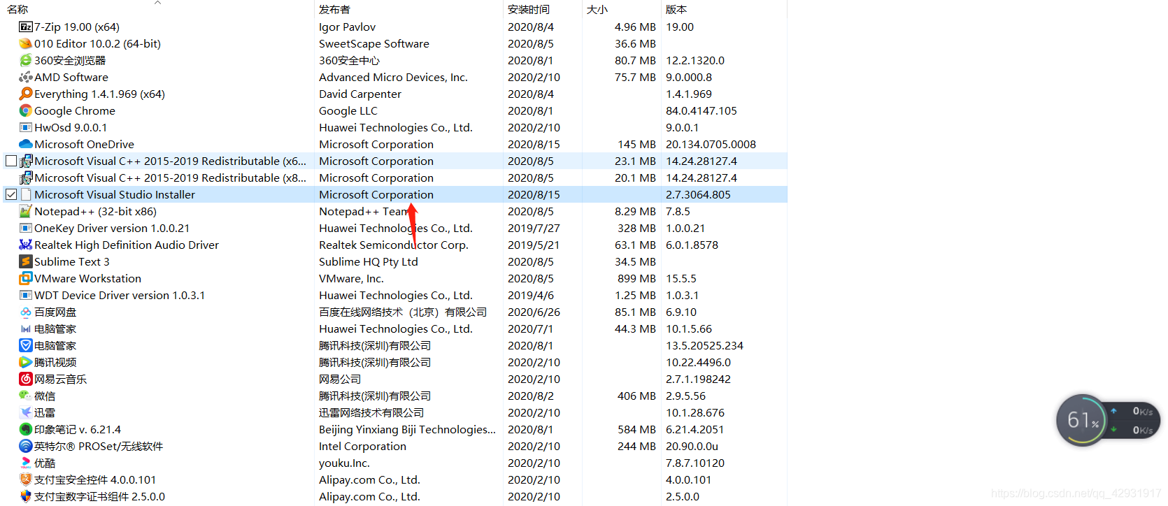The image size is (1168, 506).
Task: Uncheck the Microsoft Visual Studio Installer checkbox
Action: click(x=11, y=194)
